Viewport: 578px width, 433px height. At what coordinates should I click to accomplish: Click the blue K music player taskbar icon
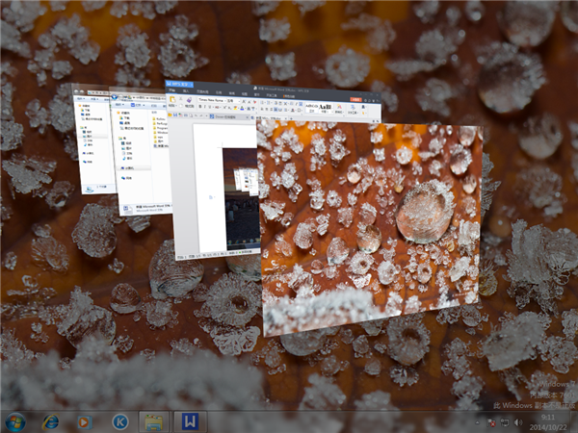coord(119,421)
